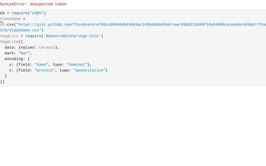Click the red error marker under VideoGame line
Image resolution: width=266 pixels, height=166 pixels.
(1, 22)
